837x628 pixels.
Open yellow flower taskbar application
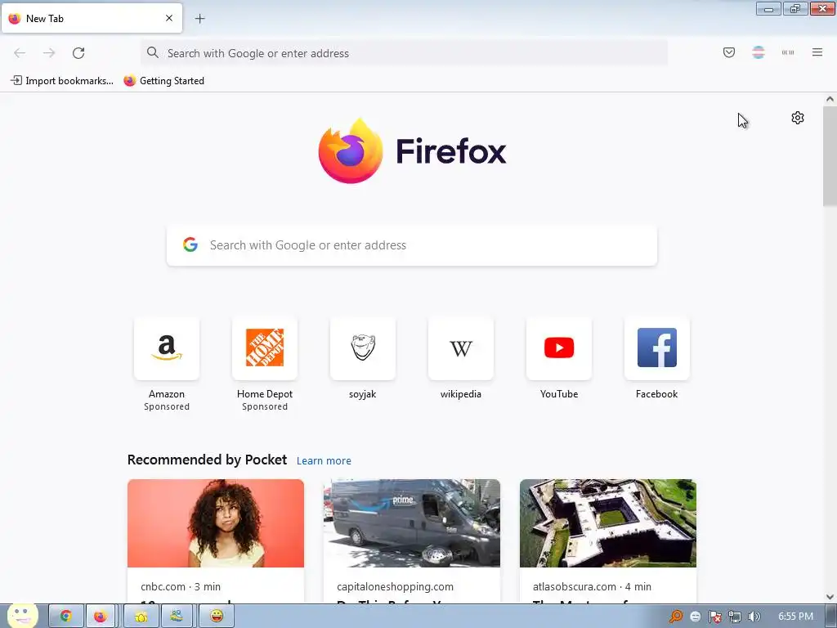(141, 616)
